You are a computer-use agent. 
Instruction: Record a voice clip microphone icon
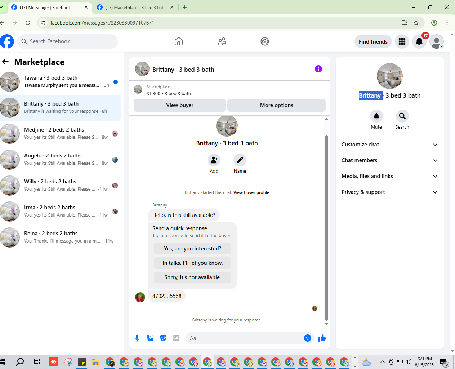point(137,338)
